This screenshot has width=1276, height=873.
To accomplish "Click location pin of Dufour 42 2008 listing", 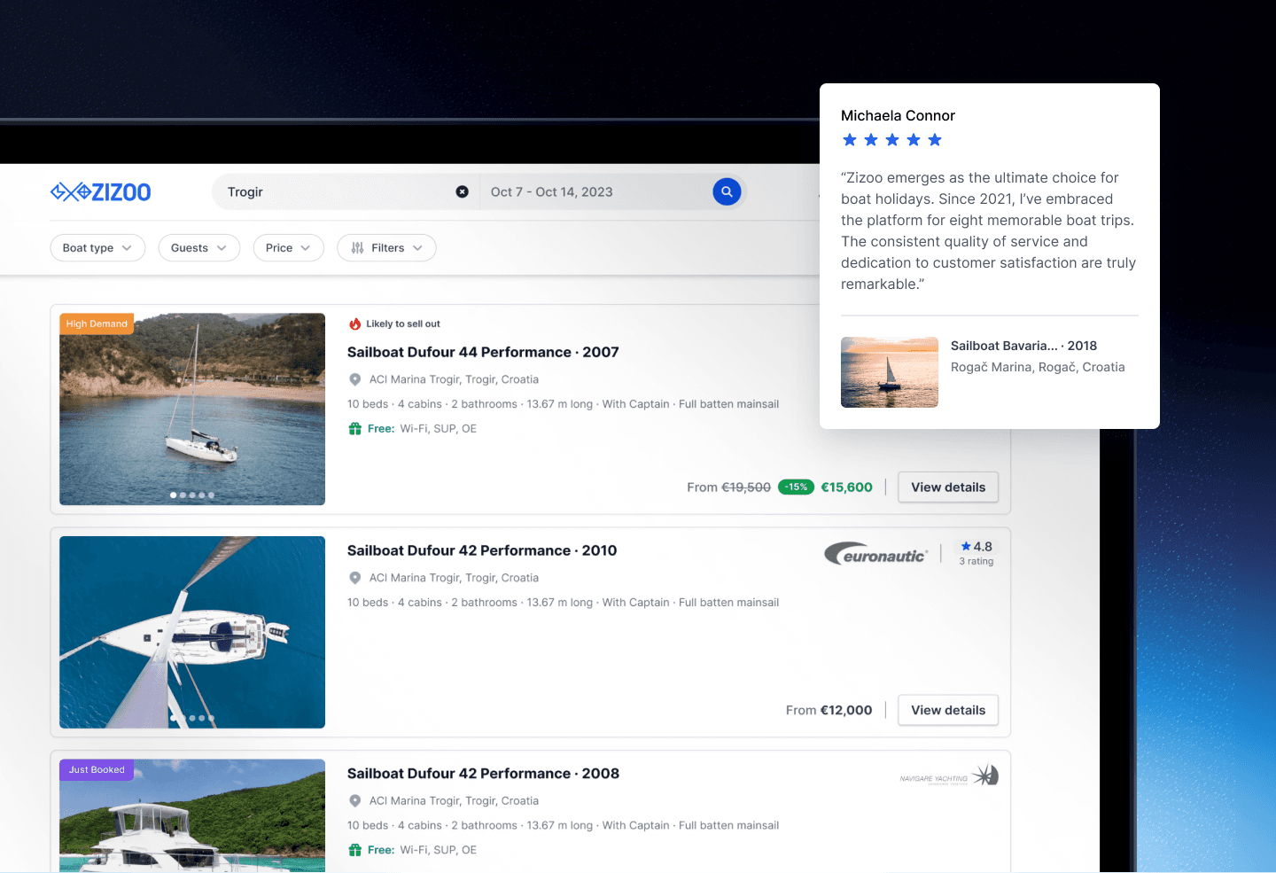I will 354,801.
